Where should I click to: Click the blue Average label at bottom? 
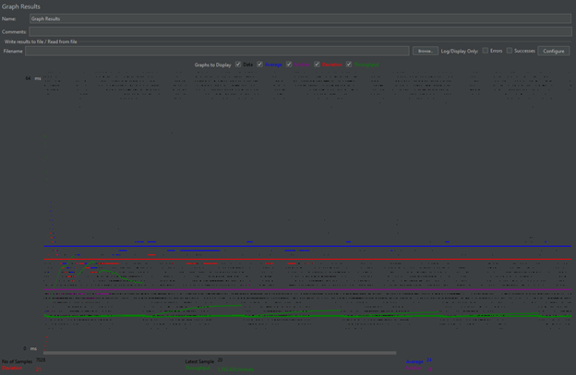pos(414,362)
